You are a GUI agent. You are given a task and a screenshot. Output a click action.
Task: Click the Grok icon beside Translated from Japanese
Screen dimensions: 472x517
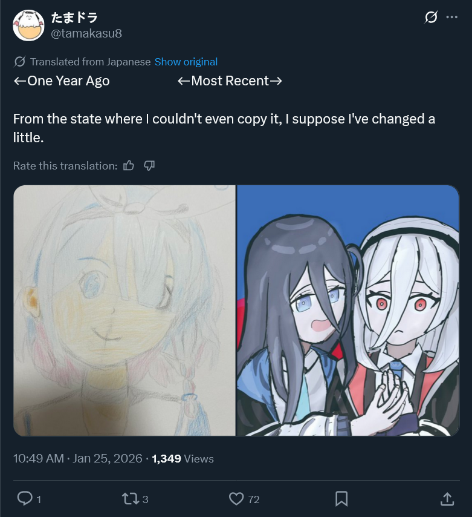click(x=20, y=62)
